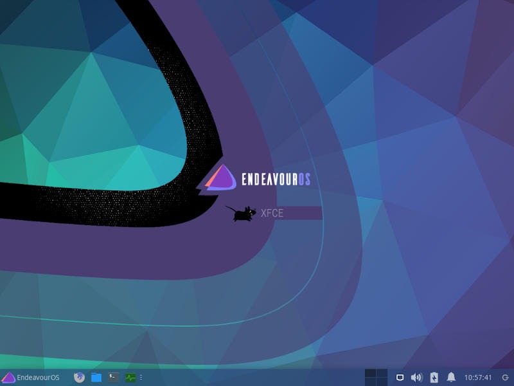
Task: Click the speaker volume tray icon
Action: click(x=416, y=377)
